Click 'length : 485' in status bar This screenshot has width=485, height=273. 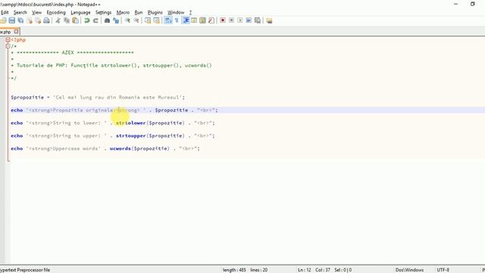(234, 270)
